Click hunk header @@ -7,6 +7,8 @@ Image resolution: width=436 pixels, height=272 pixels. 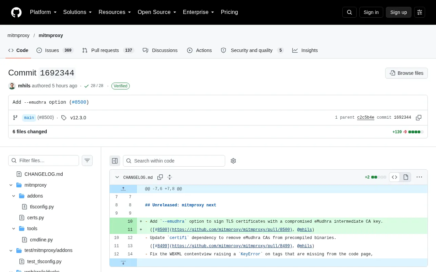pyautogui.click(x=163, y=189)
